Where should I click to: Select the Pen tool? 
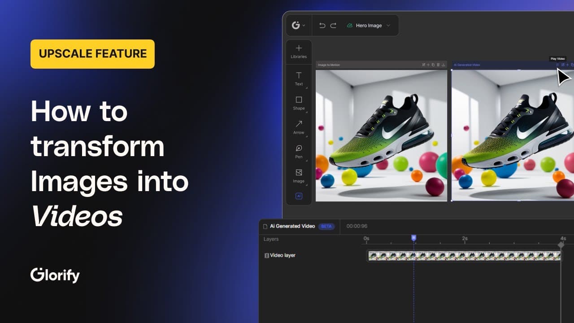(299, 151)
